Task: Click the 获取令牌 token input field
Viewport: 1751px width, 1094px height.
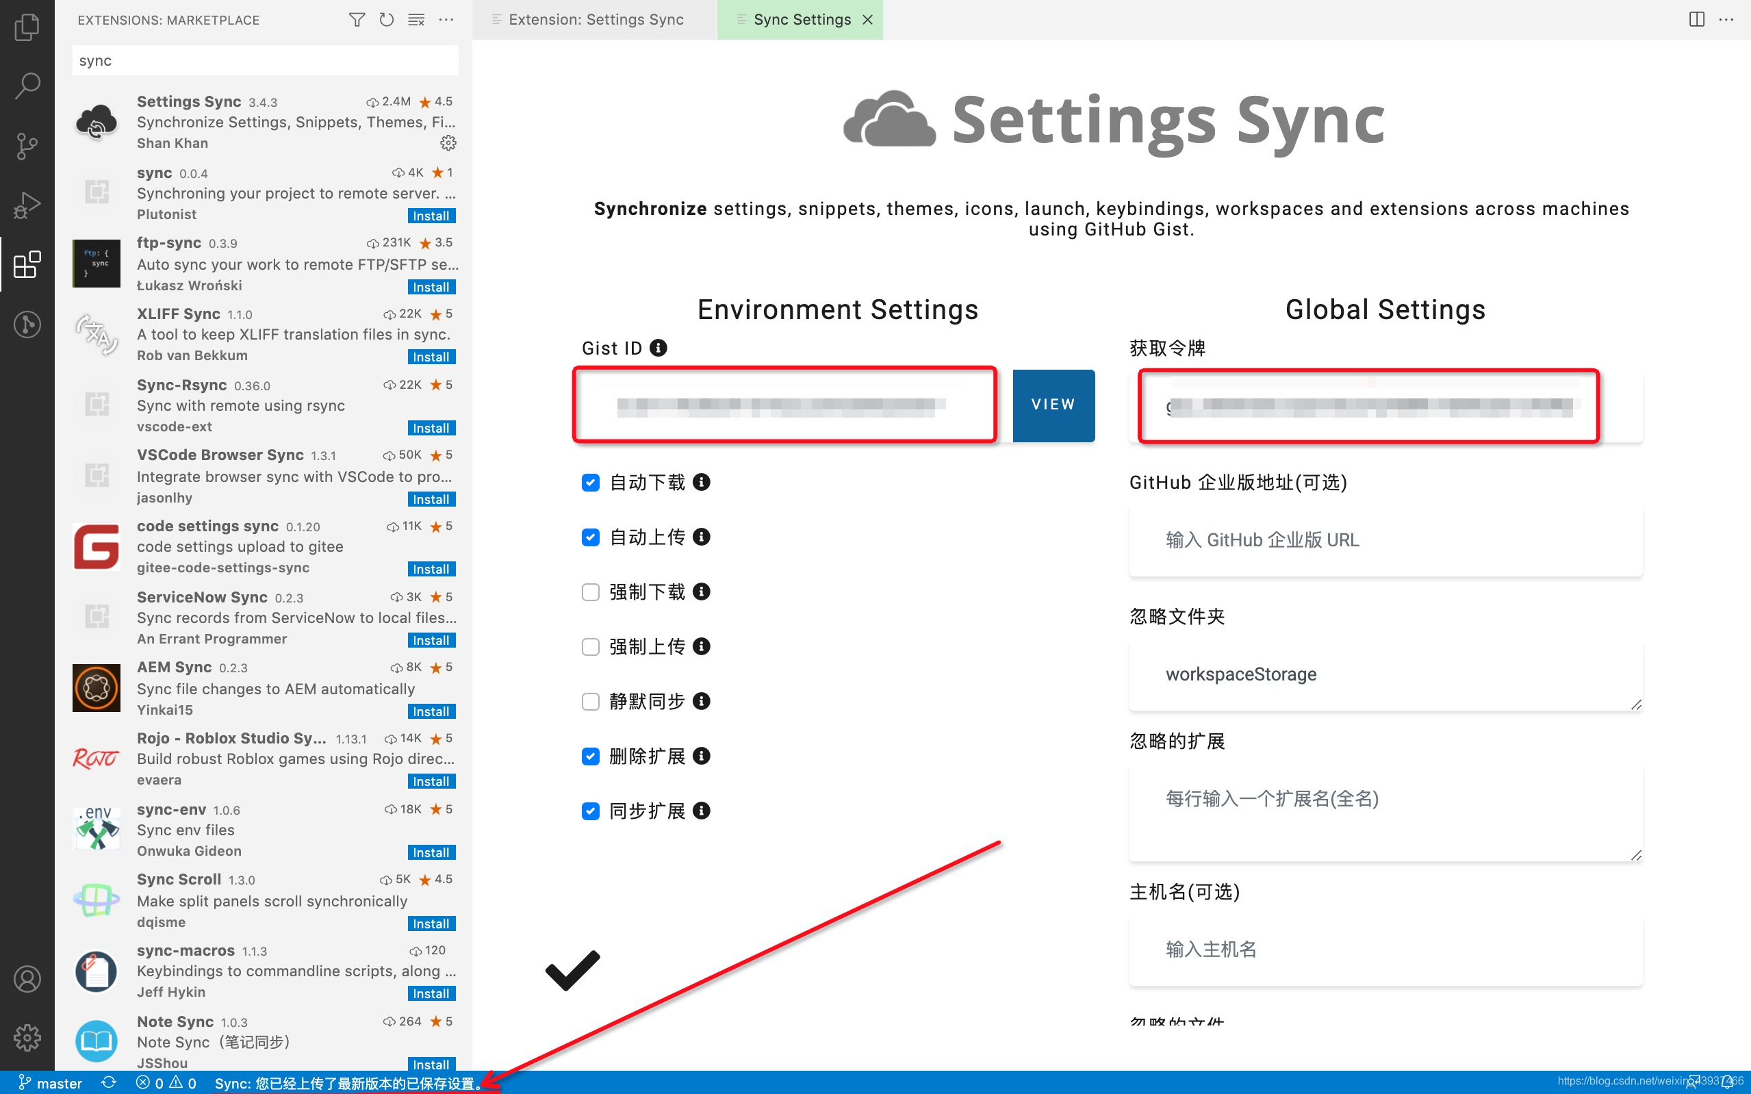Action: pos(1385,407)
